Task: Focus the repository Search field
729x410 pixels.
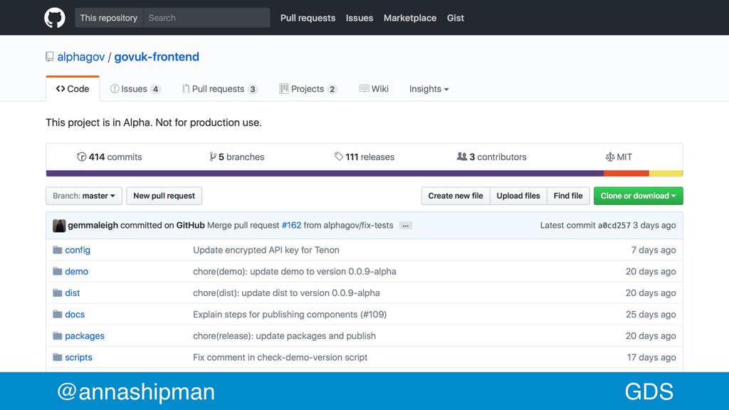Action: coord(206,18)
